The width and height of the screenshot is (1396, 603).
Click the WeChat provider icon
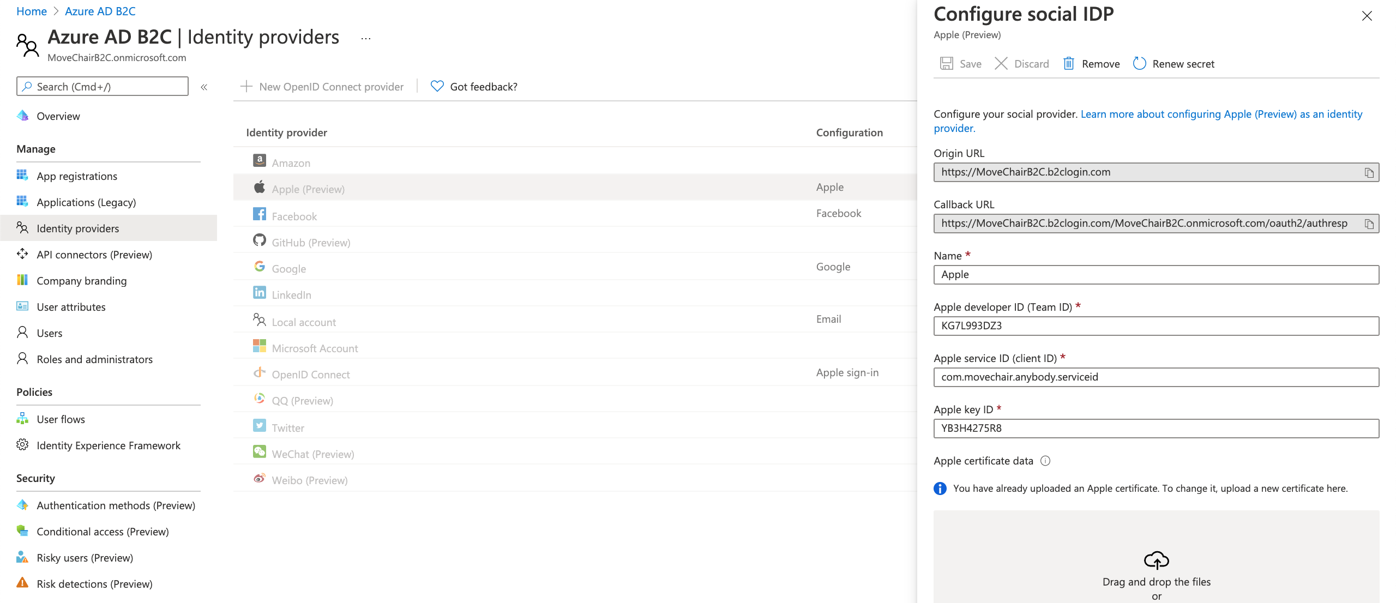[260, 451]
